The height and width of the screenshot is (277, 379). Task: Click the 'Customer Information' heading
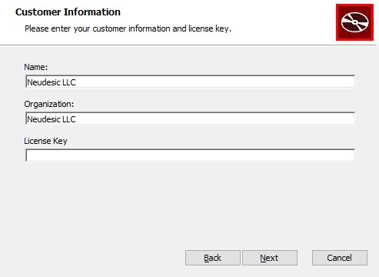pyautogui.click(x=68, y=12)
